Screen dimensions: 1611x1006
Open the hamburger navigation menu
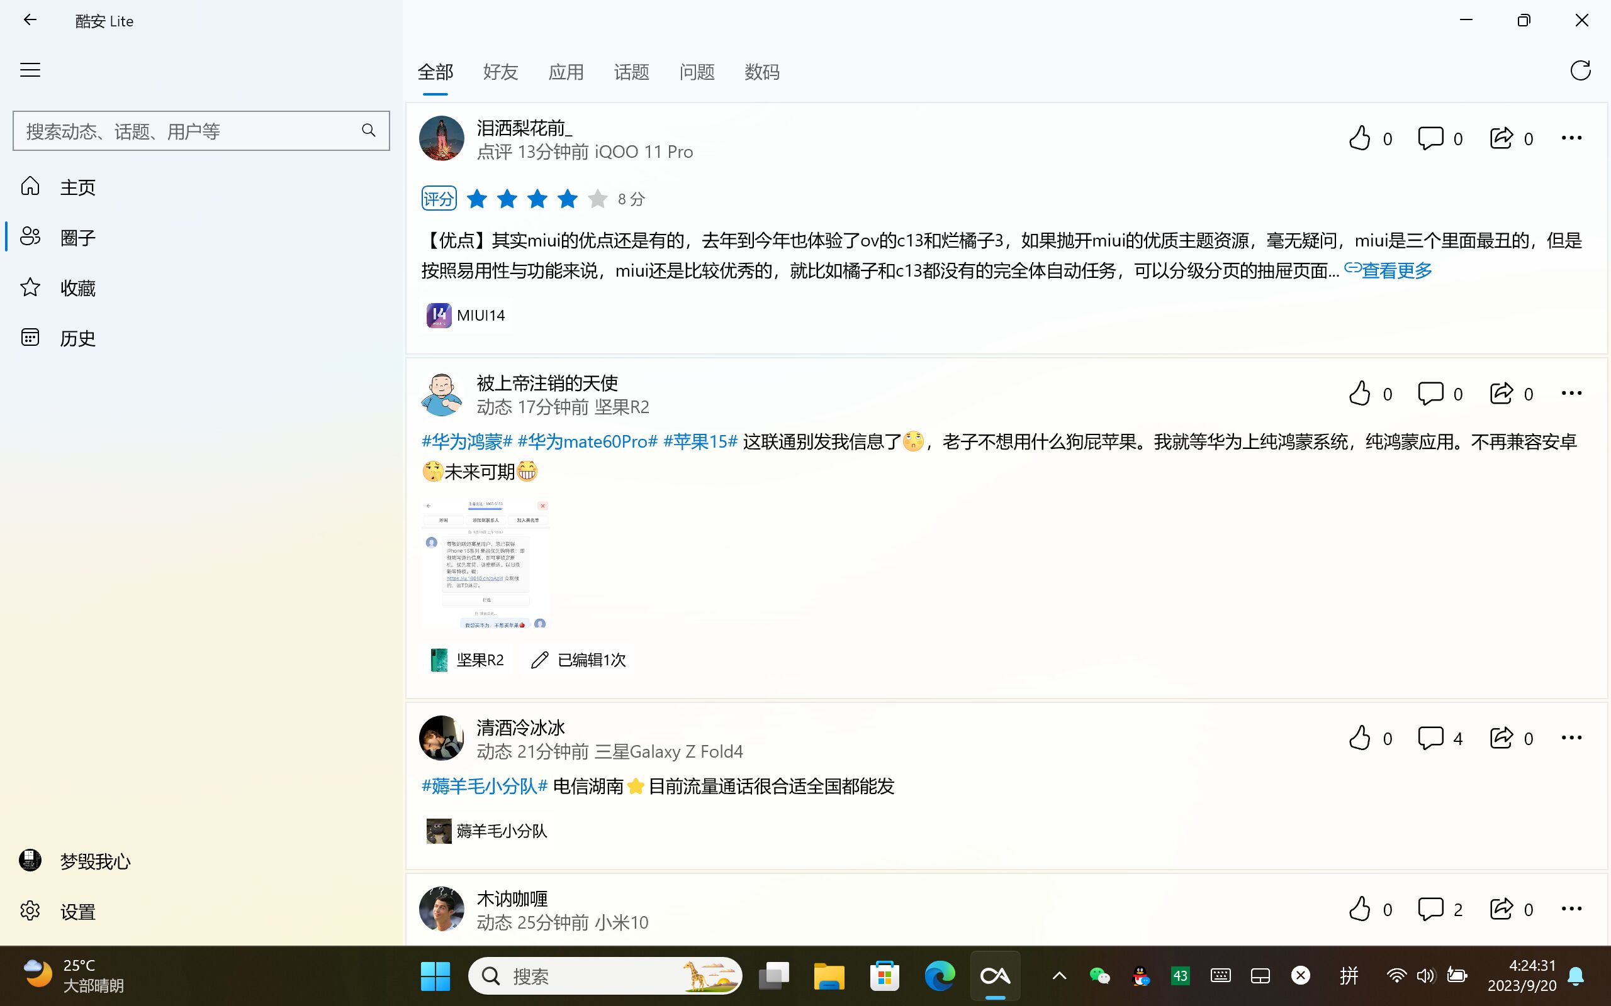tap(30, 70)
